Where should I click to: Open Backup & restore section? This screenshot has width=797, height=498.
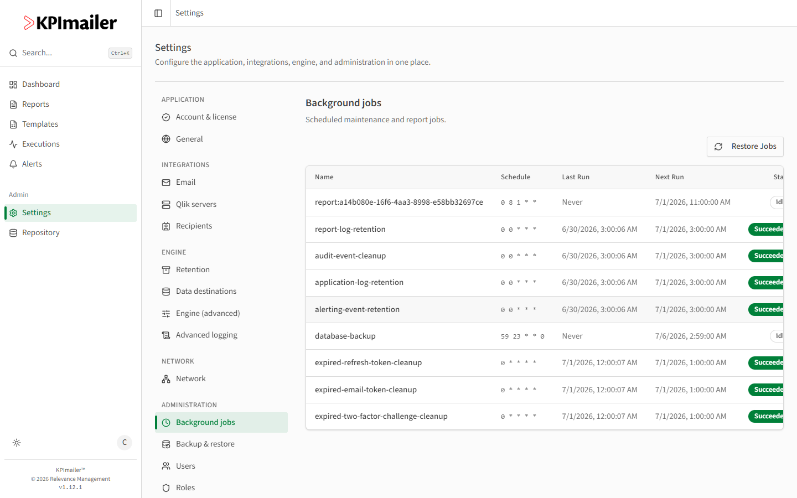tap(221, 444)
